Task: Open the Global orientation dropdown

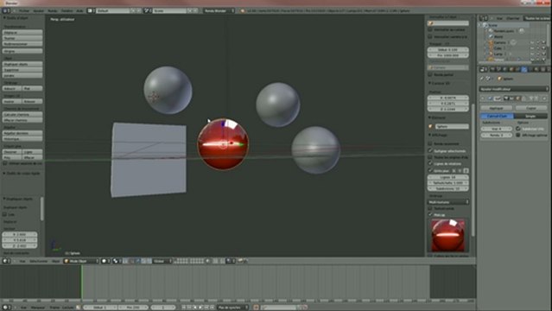Action: pos(162,261)
